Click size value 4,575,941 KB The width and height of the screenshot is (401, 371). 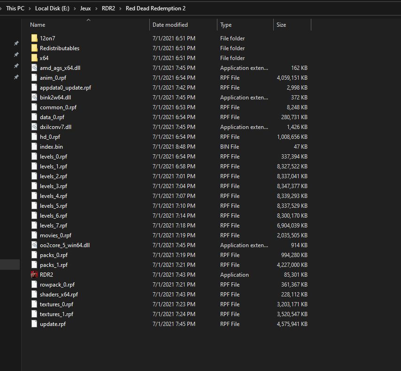(x=292, y=324)
